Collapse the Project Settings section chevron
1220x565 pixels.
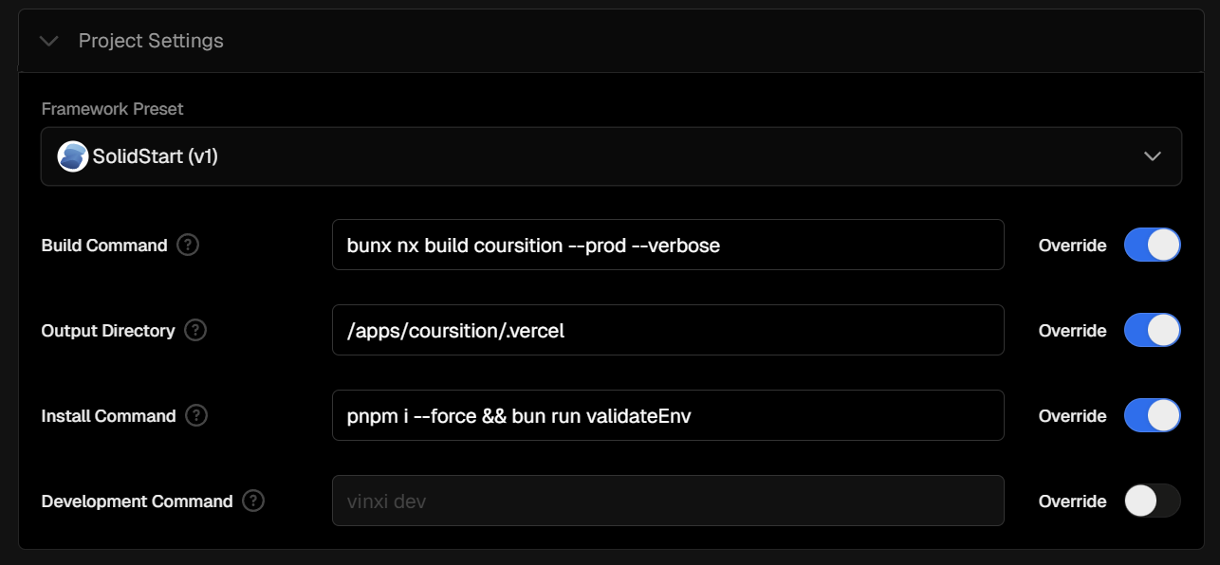pos(49,42)
